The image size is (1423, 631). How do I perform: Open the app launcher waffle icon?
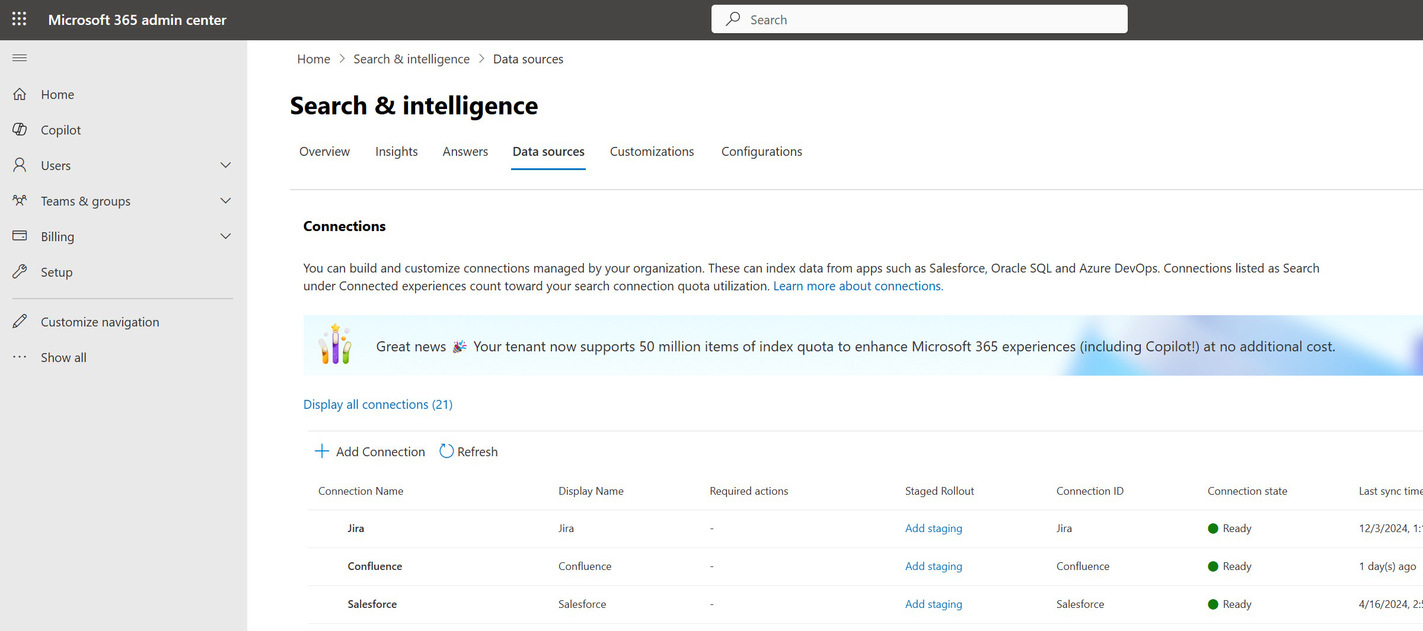click(x=20, y=20)
